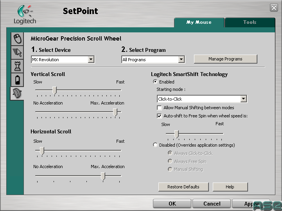
Task: Enable Allow Manual Shifting between modes
Action: point(159,108)
